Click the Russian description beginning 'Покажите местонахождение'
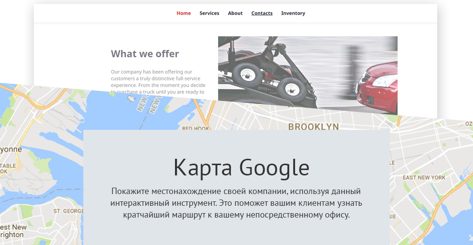Screen dimensions: 473x245 click(236, 203)
